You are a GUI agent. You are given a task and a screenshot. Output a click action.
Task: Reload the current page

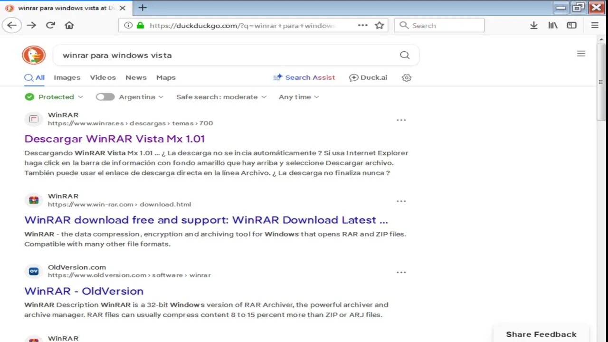50,25
